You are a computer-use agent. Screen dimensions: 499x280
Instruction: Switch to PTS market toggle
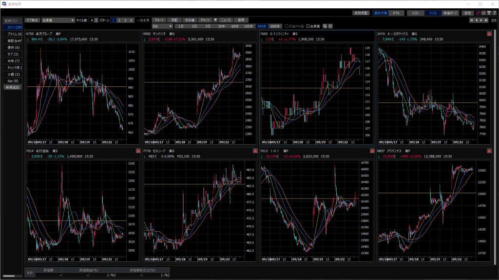coord(396,13)
